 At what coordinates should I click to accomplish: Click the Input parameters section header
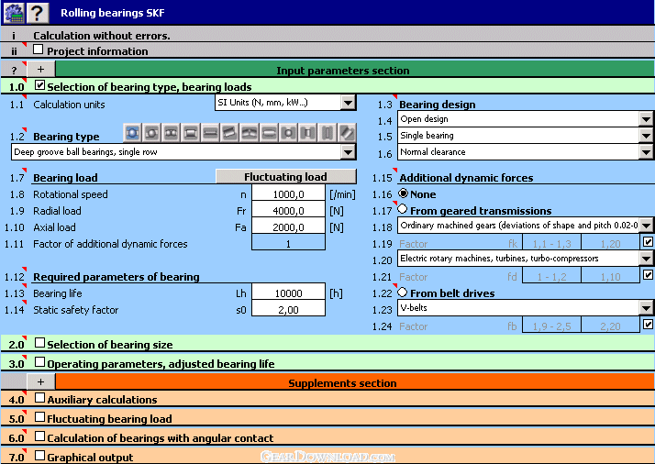tap(355, 69)
